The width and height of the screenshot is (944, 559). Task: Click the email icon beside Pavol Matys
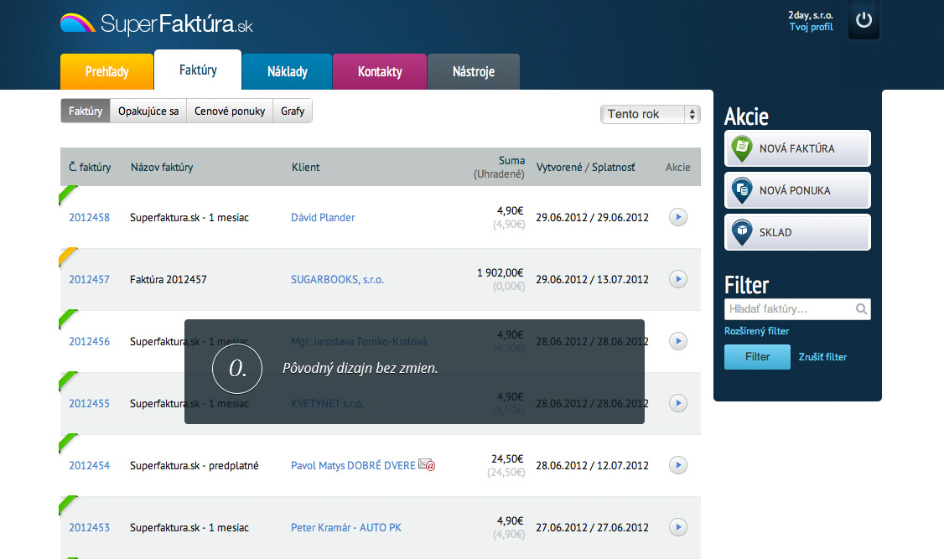427,464
